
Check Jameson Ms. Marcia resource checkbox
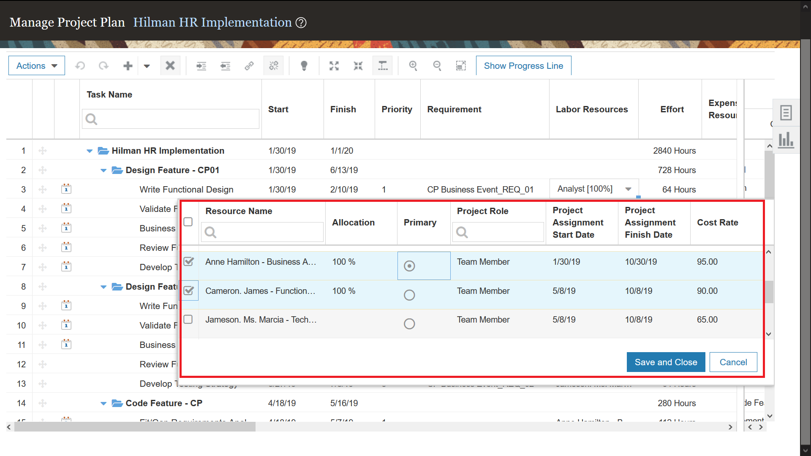coord(188,320)
